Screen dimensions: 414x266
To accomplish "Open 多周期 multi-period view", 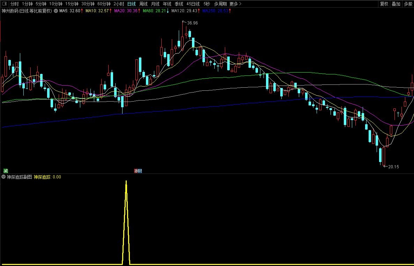I will point(220,4).
